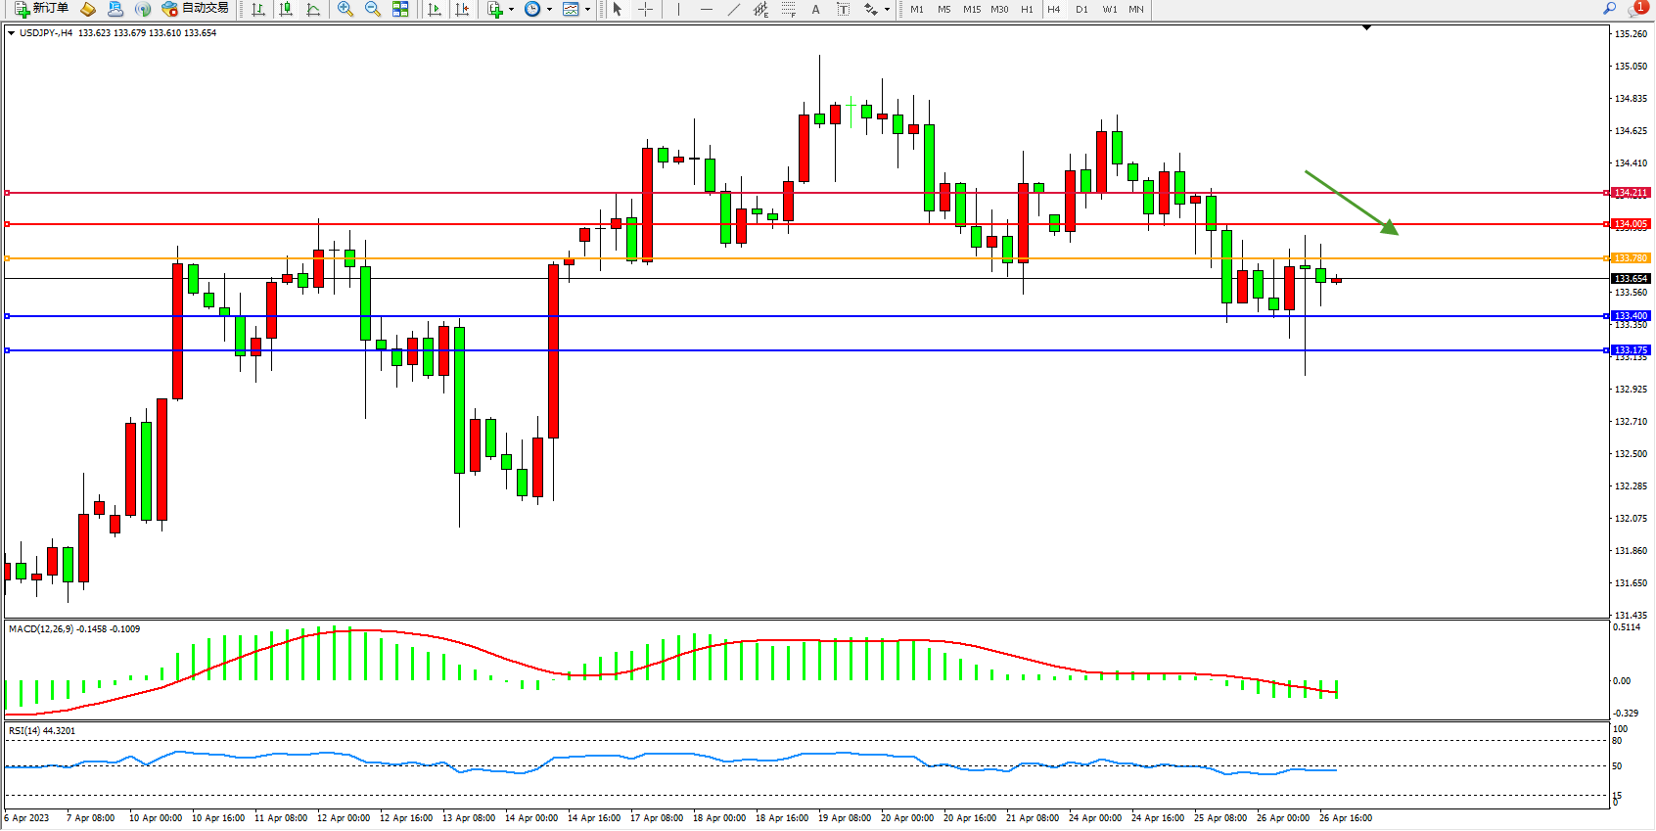
Task: Click the orange 133.780 price level label
Action: coord(1631,258)
